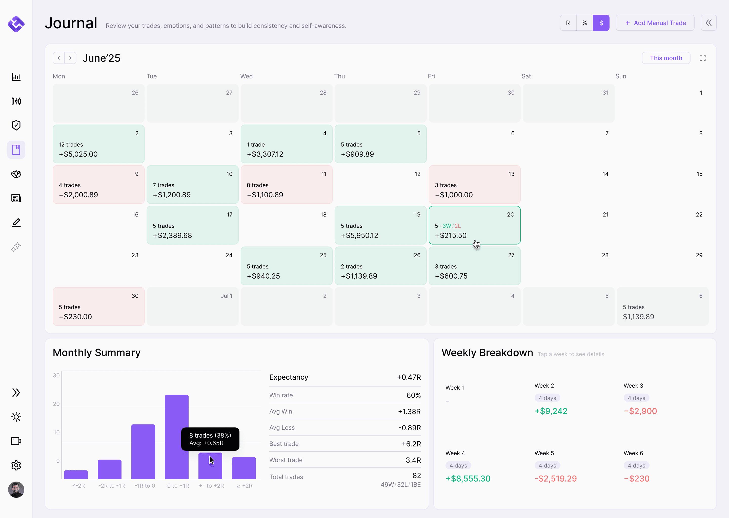Open June 19 calendar day cell
This screenshot has height=518, width=729.
click(380, 225)
